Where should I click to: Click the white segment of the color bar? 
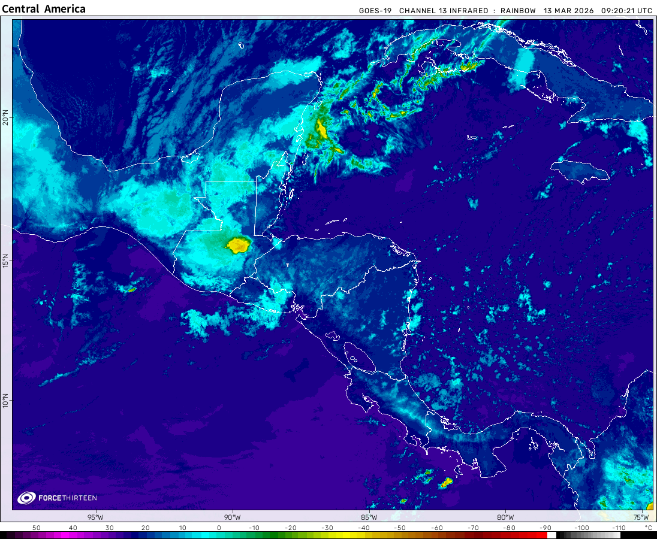pyautogui.click(x=552, y=535)
